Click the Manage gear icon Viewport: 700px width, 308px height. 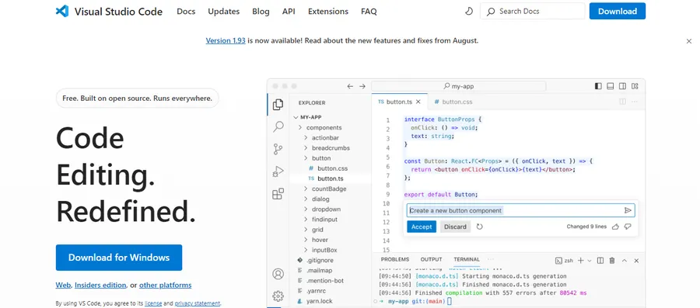(x=278, y=296)
